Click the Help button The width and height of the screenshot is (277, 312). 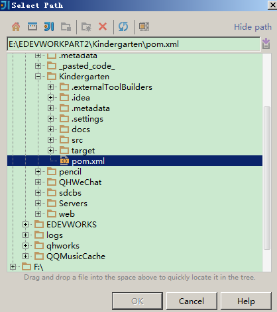(x=246, y=301)
